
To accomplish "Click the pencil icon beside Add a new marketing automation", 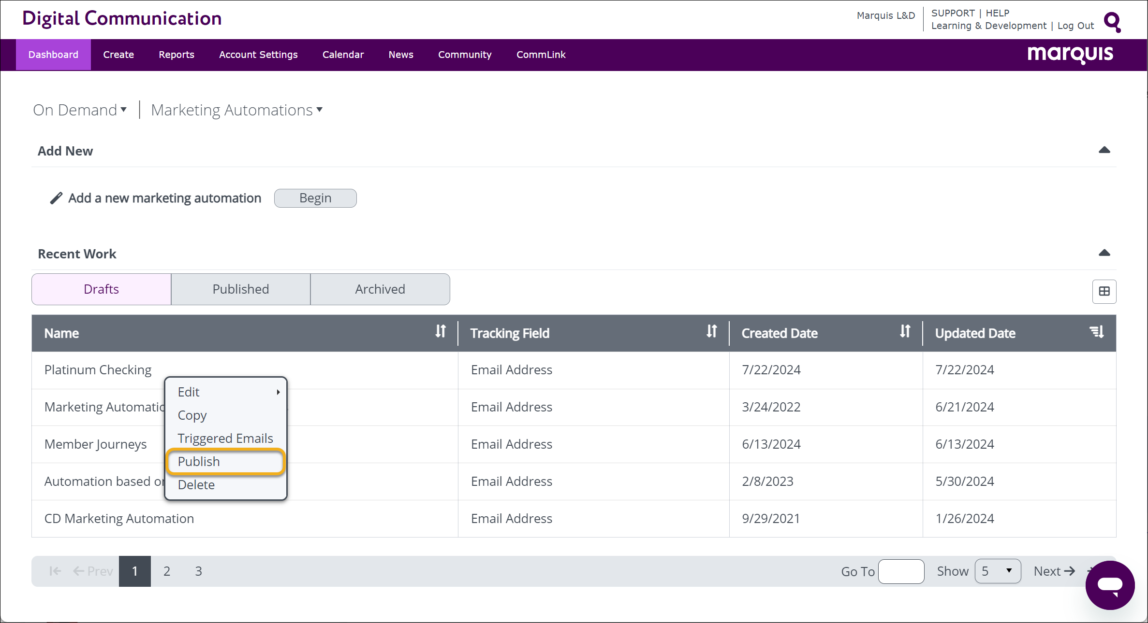I will click(56, 198).
